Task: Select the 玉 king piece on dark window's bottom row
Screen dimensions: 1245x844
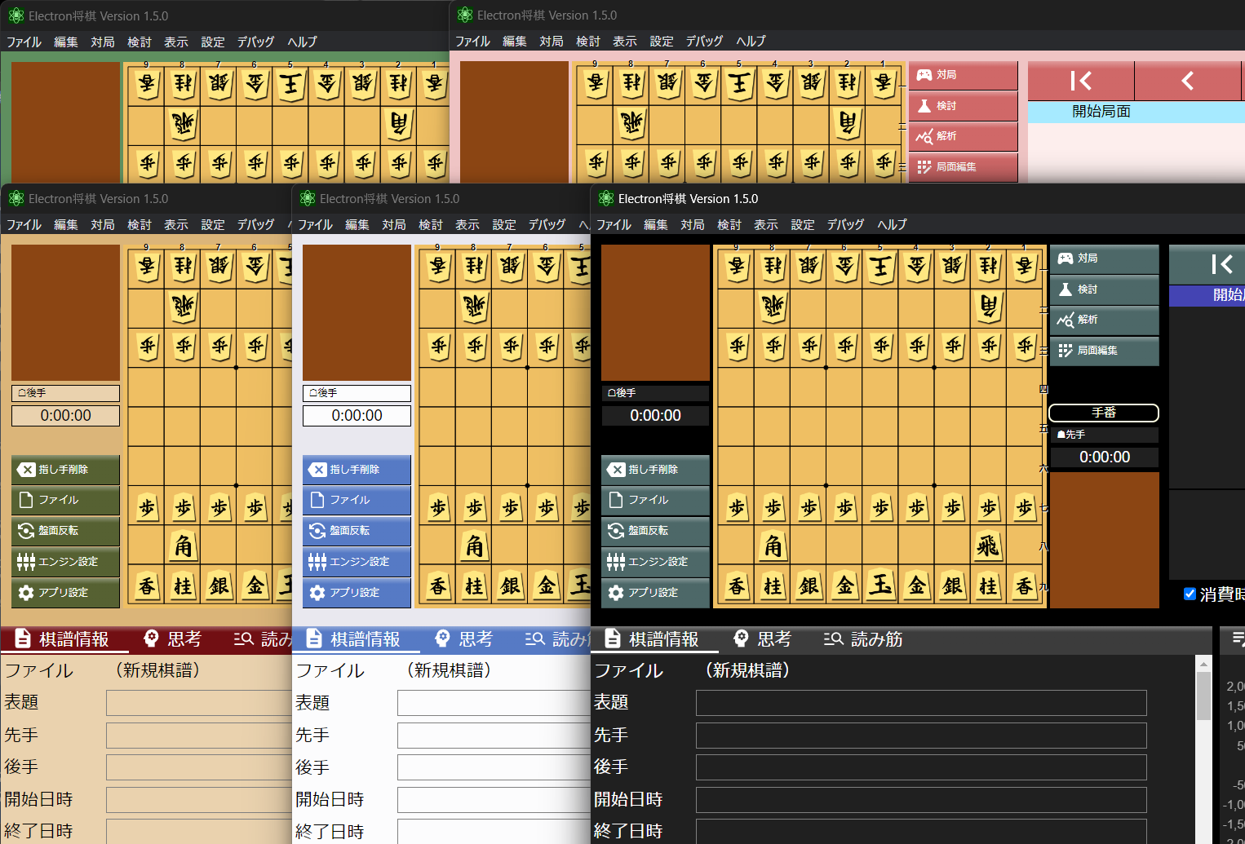Action: click(x=881, y=585)
